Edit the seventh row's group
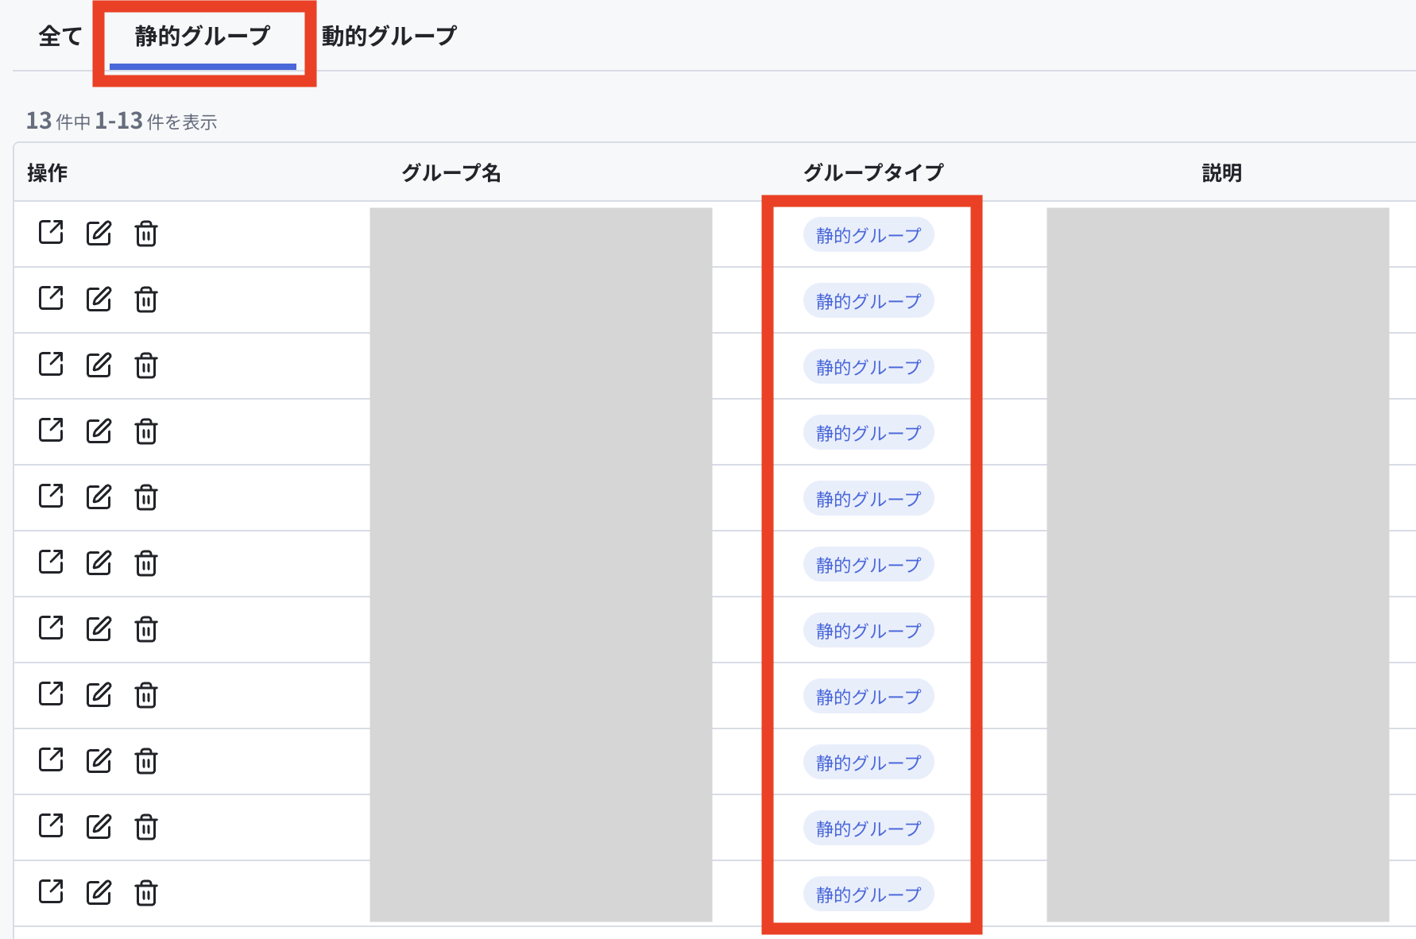This screenshot has width=1416, height=939. [x=99, y=628]
